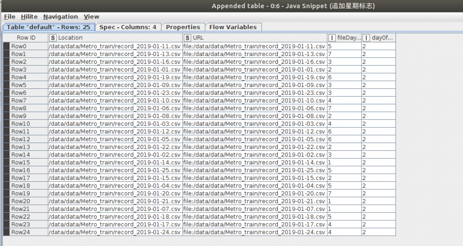The width and height of the screenshot is (463, 246).
Task: Switch to Table "default" - Rows: 25 tab
Action: pos(49,27)
